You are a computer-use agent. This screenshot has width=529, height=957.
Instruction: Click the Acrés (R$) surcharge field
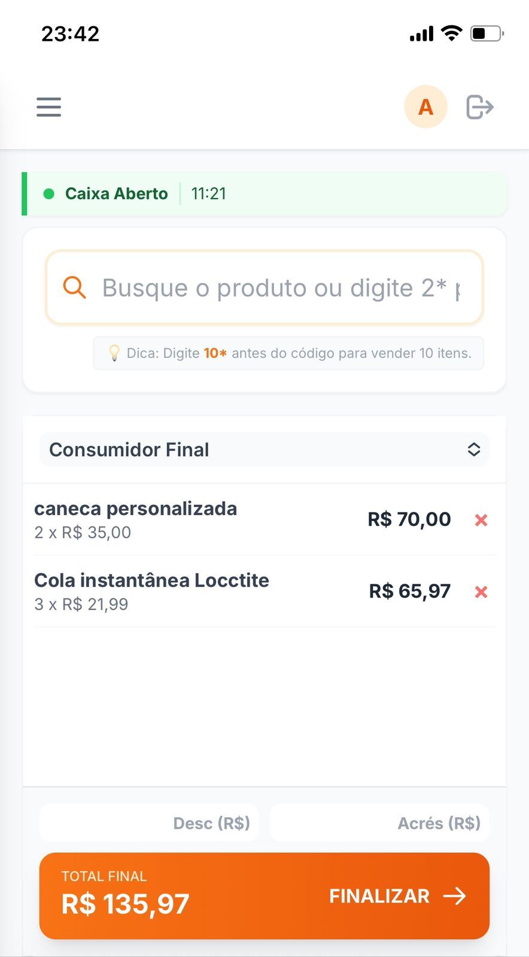[x=379, y=823]
